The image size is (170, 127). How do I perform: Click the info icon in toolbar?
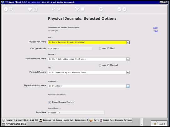pos(6,9)
